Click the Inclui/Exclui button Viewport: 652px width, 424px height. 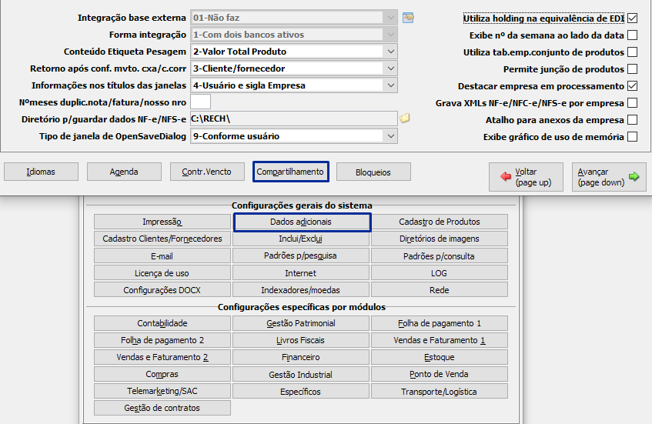[301, 239]
